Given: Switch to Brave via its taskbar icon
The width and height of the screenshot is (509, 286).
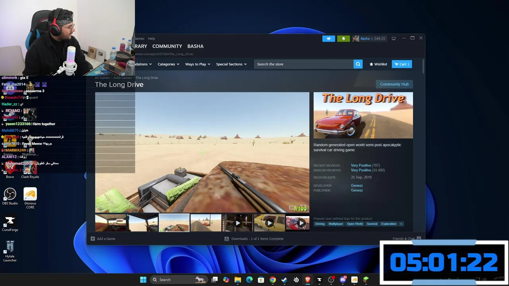Looking at the screenshot, I should 307,280.
